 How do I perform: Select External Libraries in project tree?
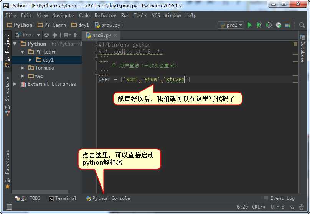click(51, 84)
